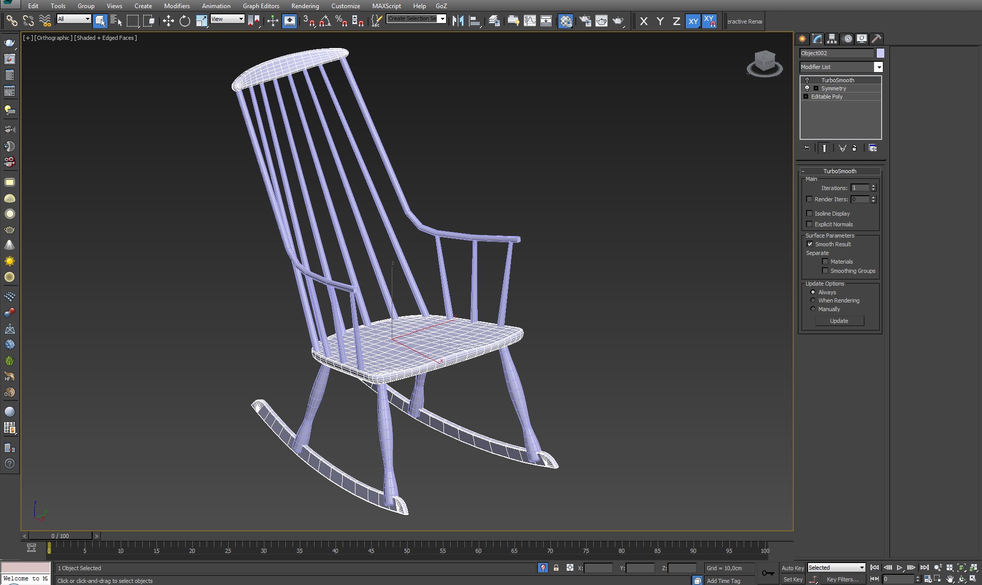982x585 pixels.
Task: Enable the Explicit Normals checkbox
Action: tap(809, 224)
